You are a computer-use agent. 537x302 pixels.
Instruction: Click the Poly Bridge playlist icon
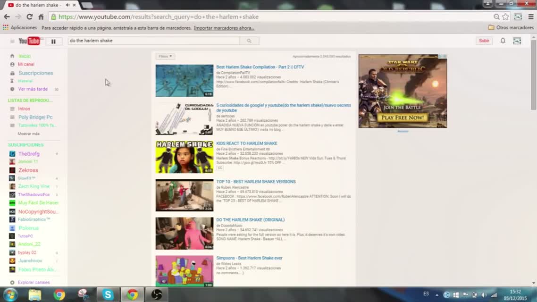coord(12,117)
